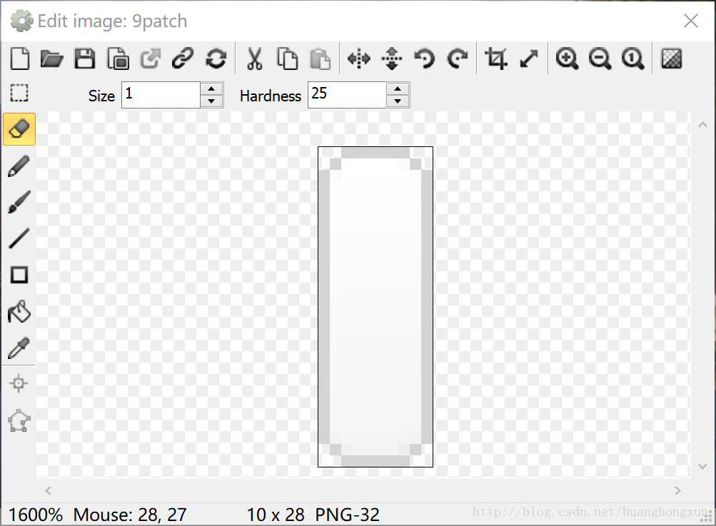716x526 pixels.
Task: Zoom out with magnifier minus
Action: point(600,59)
